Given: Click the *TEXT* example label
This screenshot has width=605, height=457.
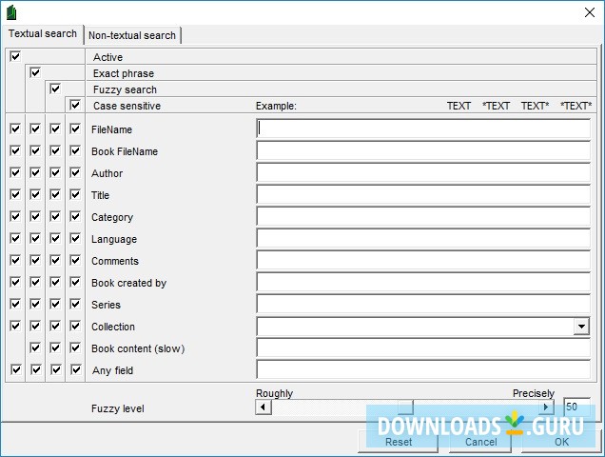Looking at the screenshot, I should click(x=576, y=106).
